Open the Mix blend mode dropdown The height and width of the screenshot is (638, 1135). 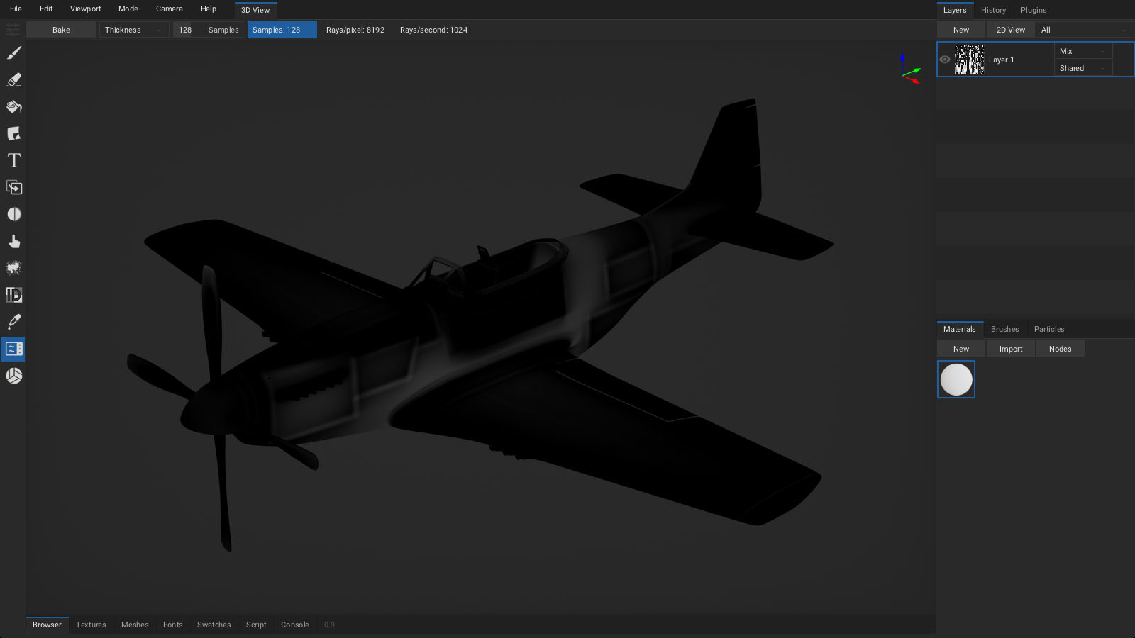coord(1083,51)
